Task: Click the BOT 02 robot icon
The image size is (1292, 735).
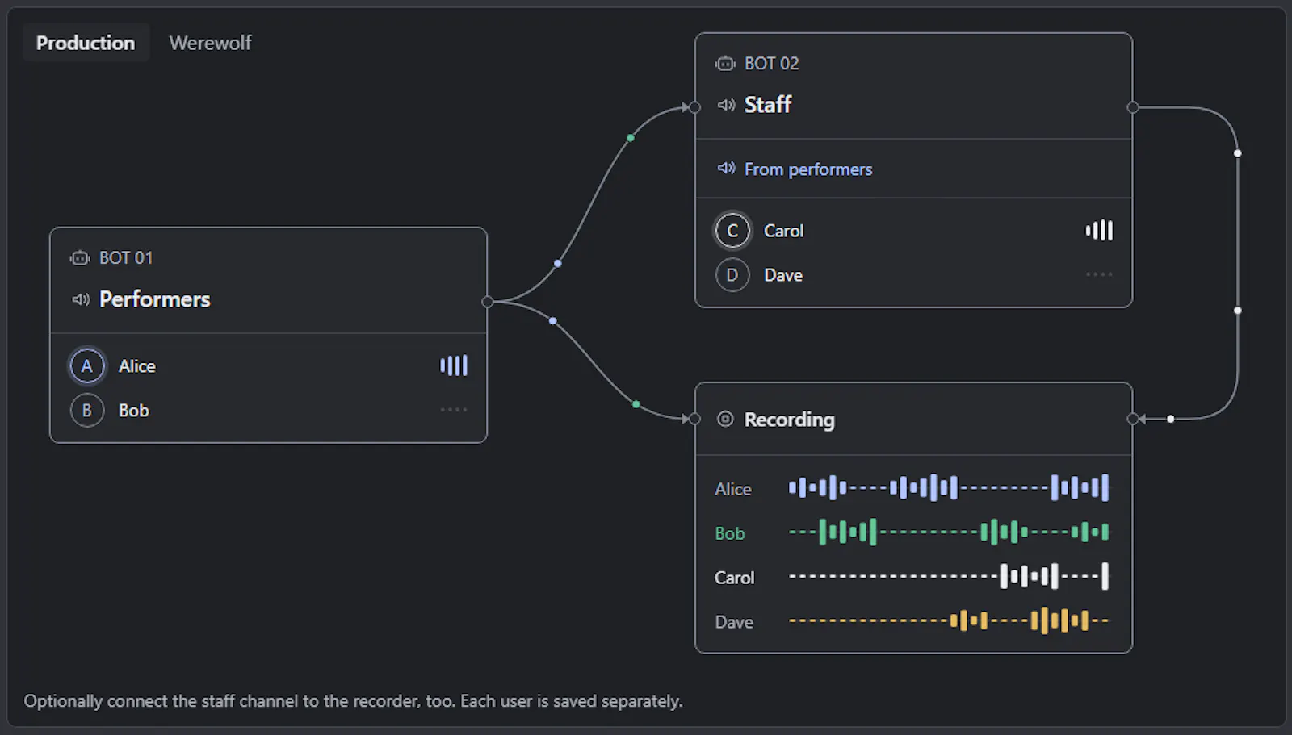Action: click(725, 64)
